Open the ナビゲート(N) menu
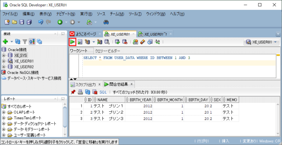The width and height of the screenshot is (282, 145). [66, 14]
